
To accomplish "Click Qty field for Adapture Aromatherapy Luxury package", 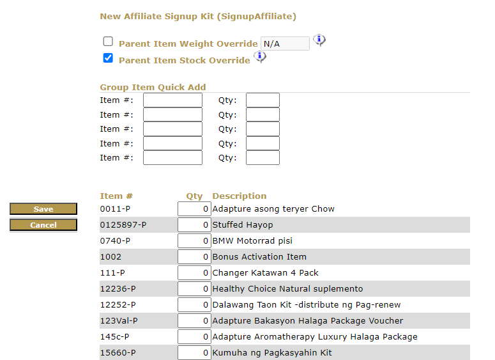I will tap(194, 337).
